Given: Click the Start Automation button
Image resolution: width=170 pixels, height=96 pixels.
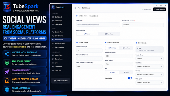Looking at the screenshot, I should coord(61,81).
